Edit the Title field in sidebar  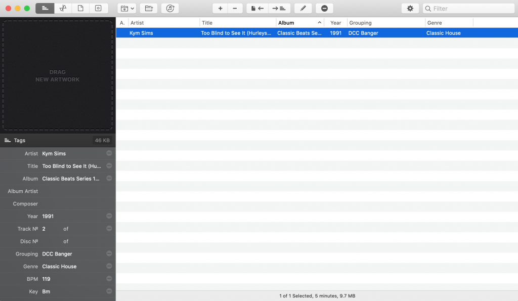73,166
